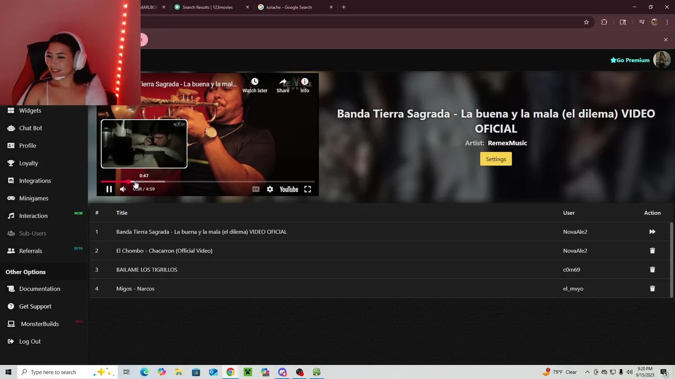Click user el_mvyo in the queue

click(573, 288)
